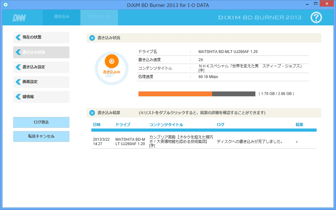Click the help question mark icon
Screen dimensions: 336x210
pos(316,18)
